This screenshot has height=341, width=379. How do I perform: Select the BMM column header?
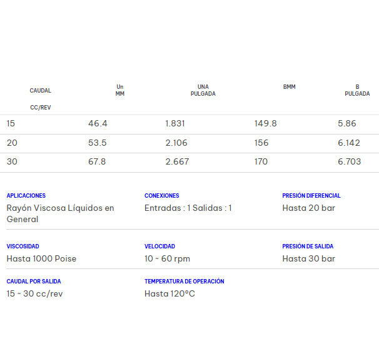click(x=289, y=87)
